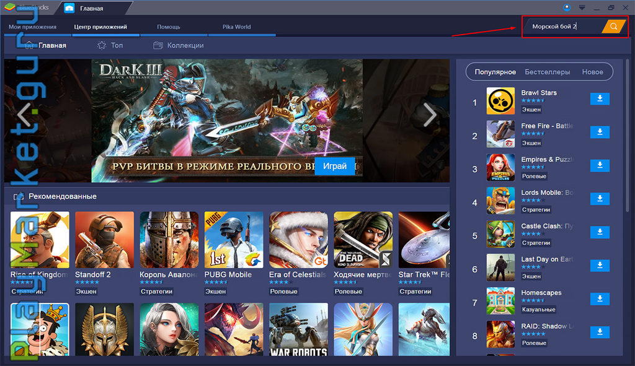The width and height of the screenshot is (635, 366).
Task: Click the Homescapes title text
Action: 541,292
